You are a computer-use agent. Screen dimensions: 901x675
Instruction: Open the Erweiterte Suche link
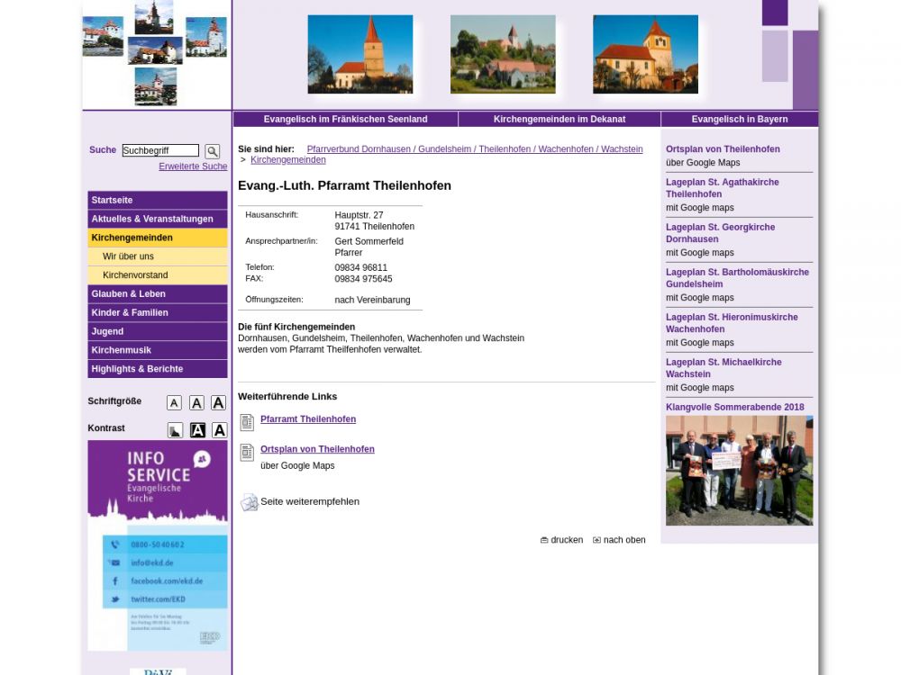(x=193, y=166)
